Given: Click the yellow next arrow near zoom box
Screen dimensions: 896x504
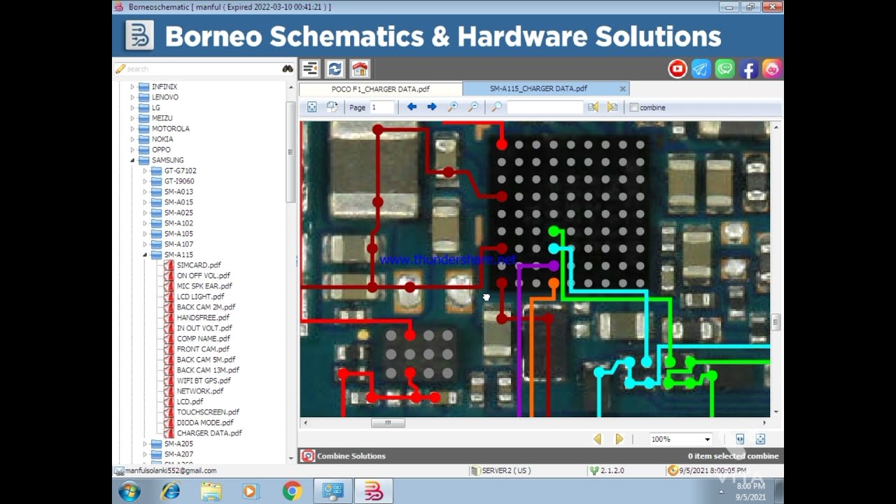Looking at the screenshot, I should (x=619, y=439).
